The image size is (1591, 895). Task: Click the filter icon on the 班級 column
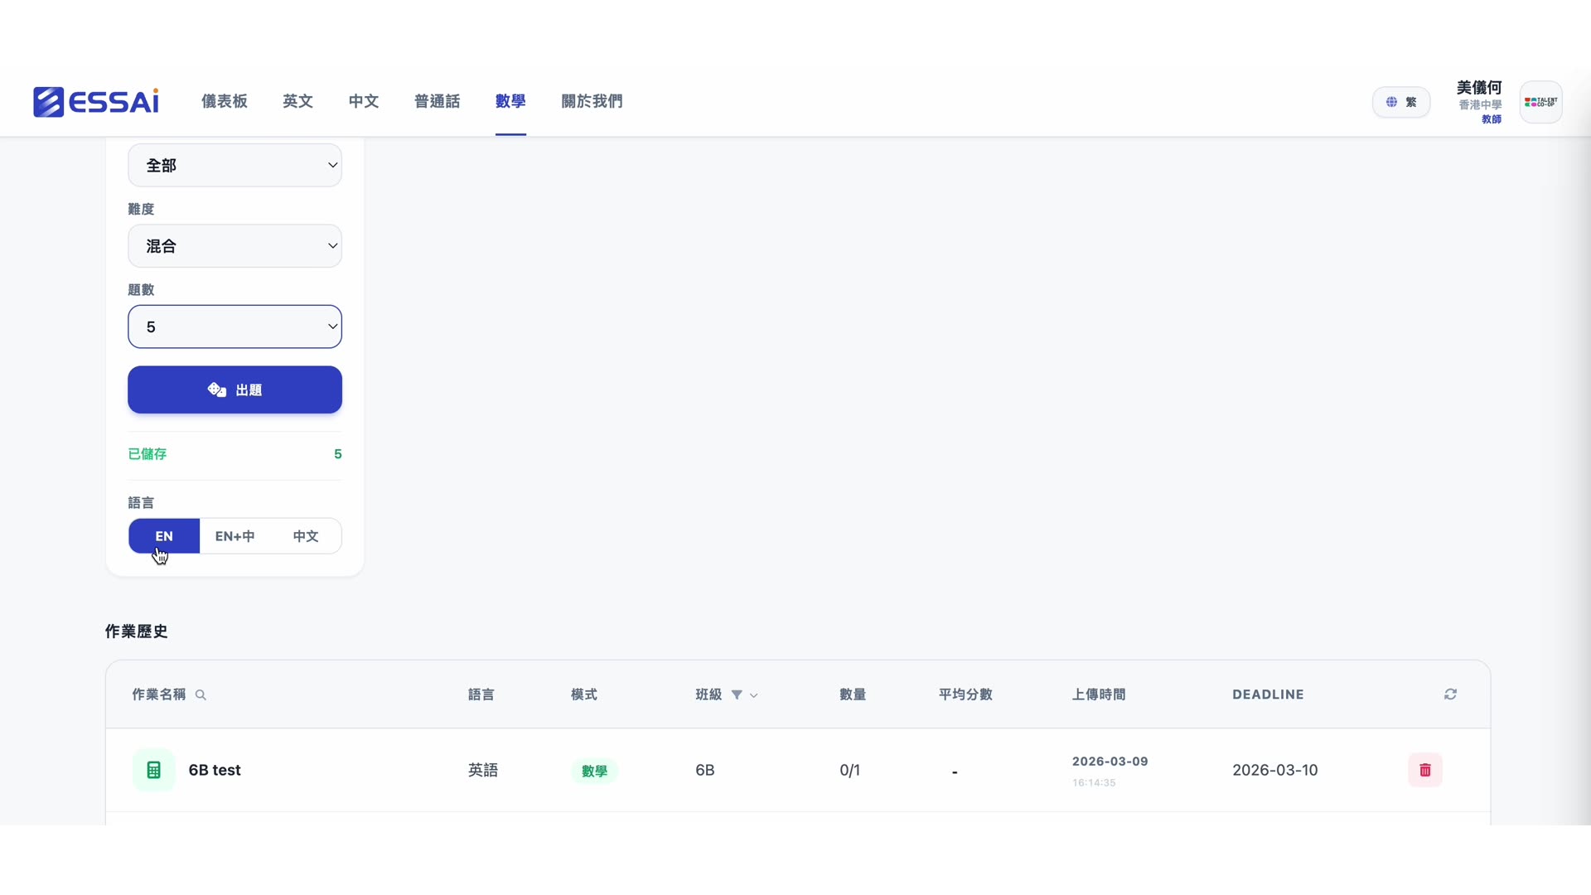click(x=738, y=695)
